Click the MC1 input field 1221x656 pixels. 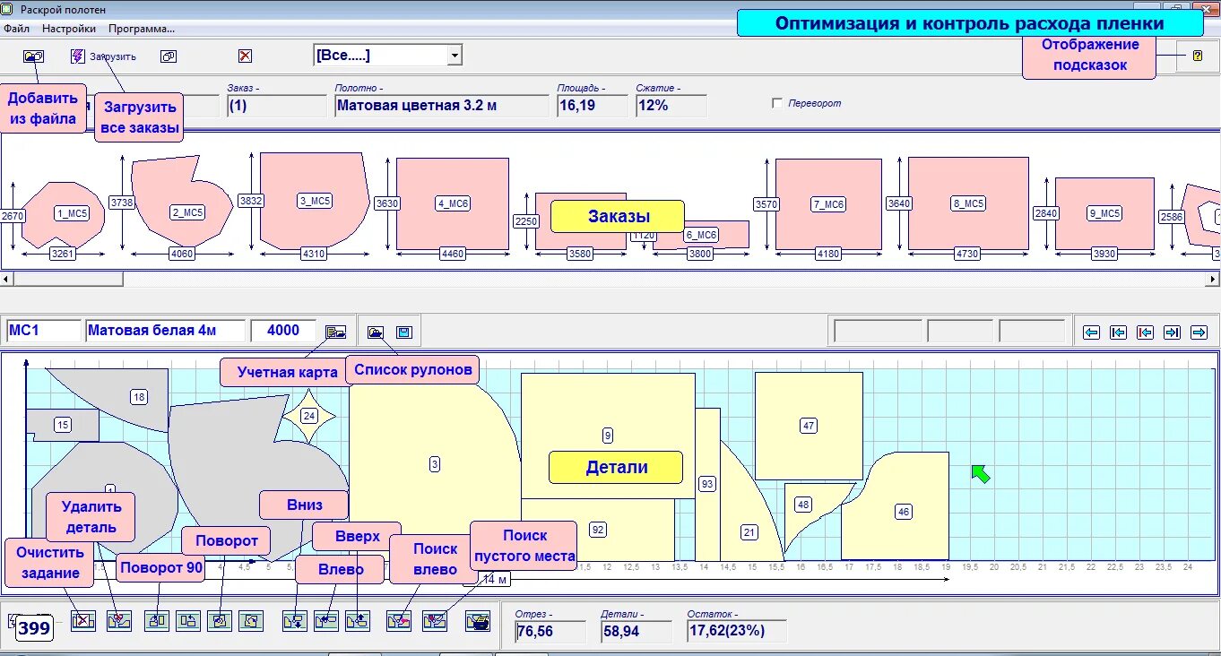(x=43, y=331)
